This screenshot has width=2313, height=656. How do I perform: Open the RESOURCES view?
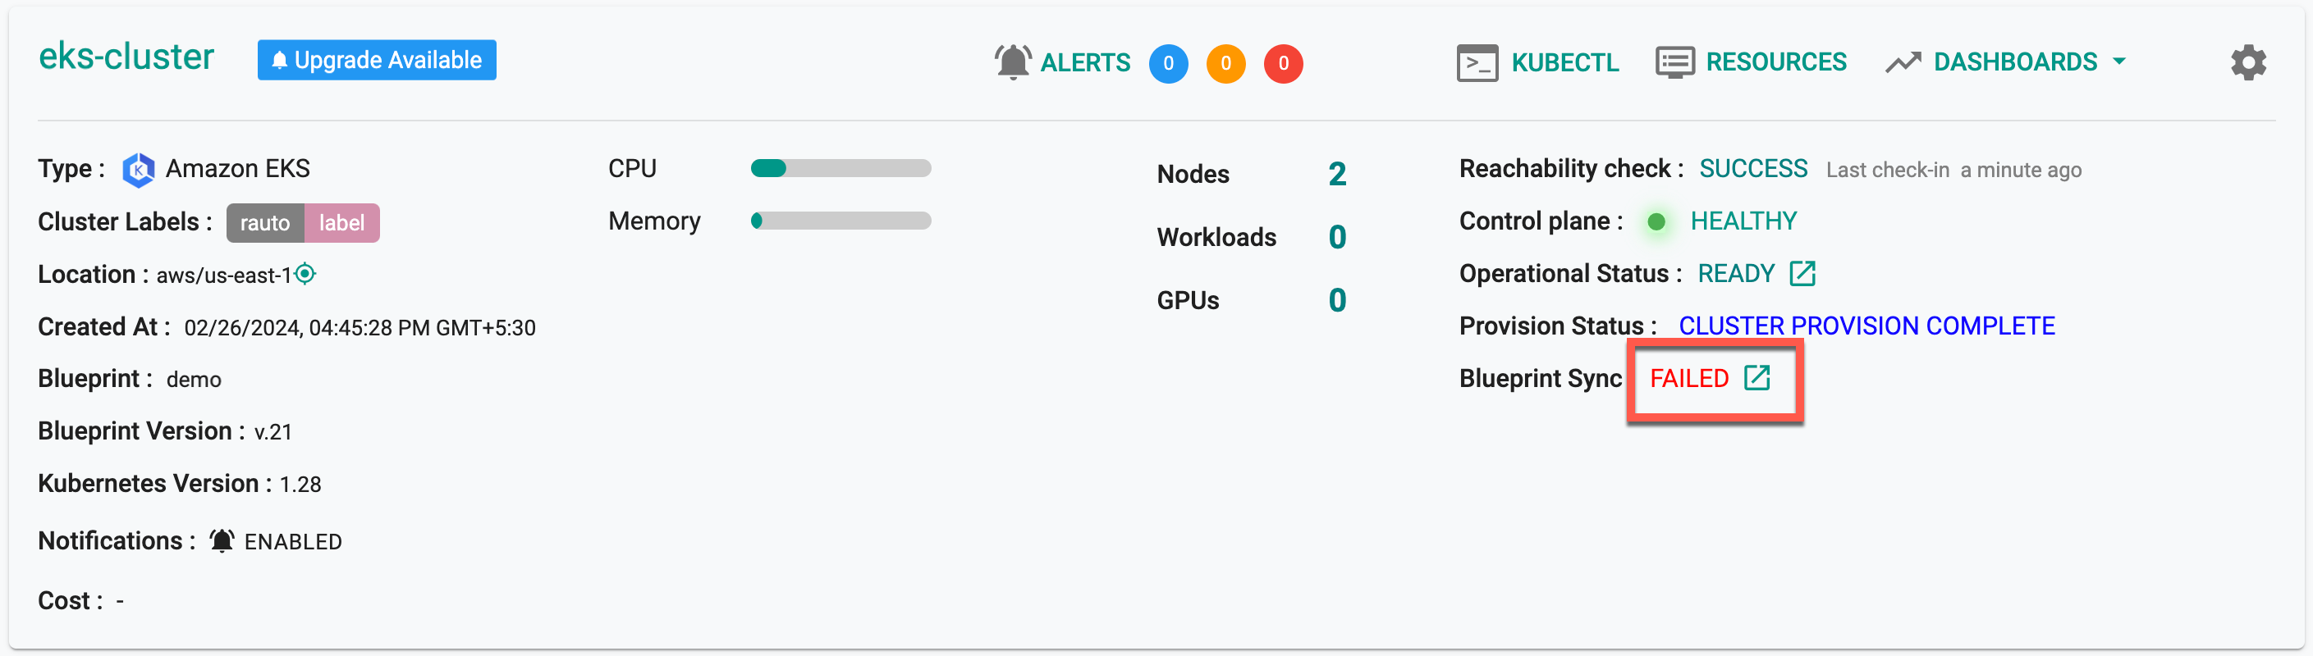click(x=1776, y=62)
